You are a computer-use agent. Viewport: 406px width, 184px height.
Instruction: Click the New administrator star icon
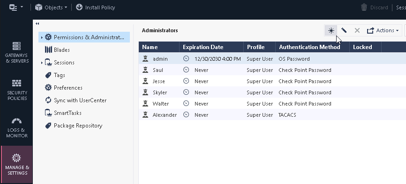pyautogui.click(x=331, y=31)
